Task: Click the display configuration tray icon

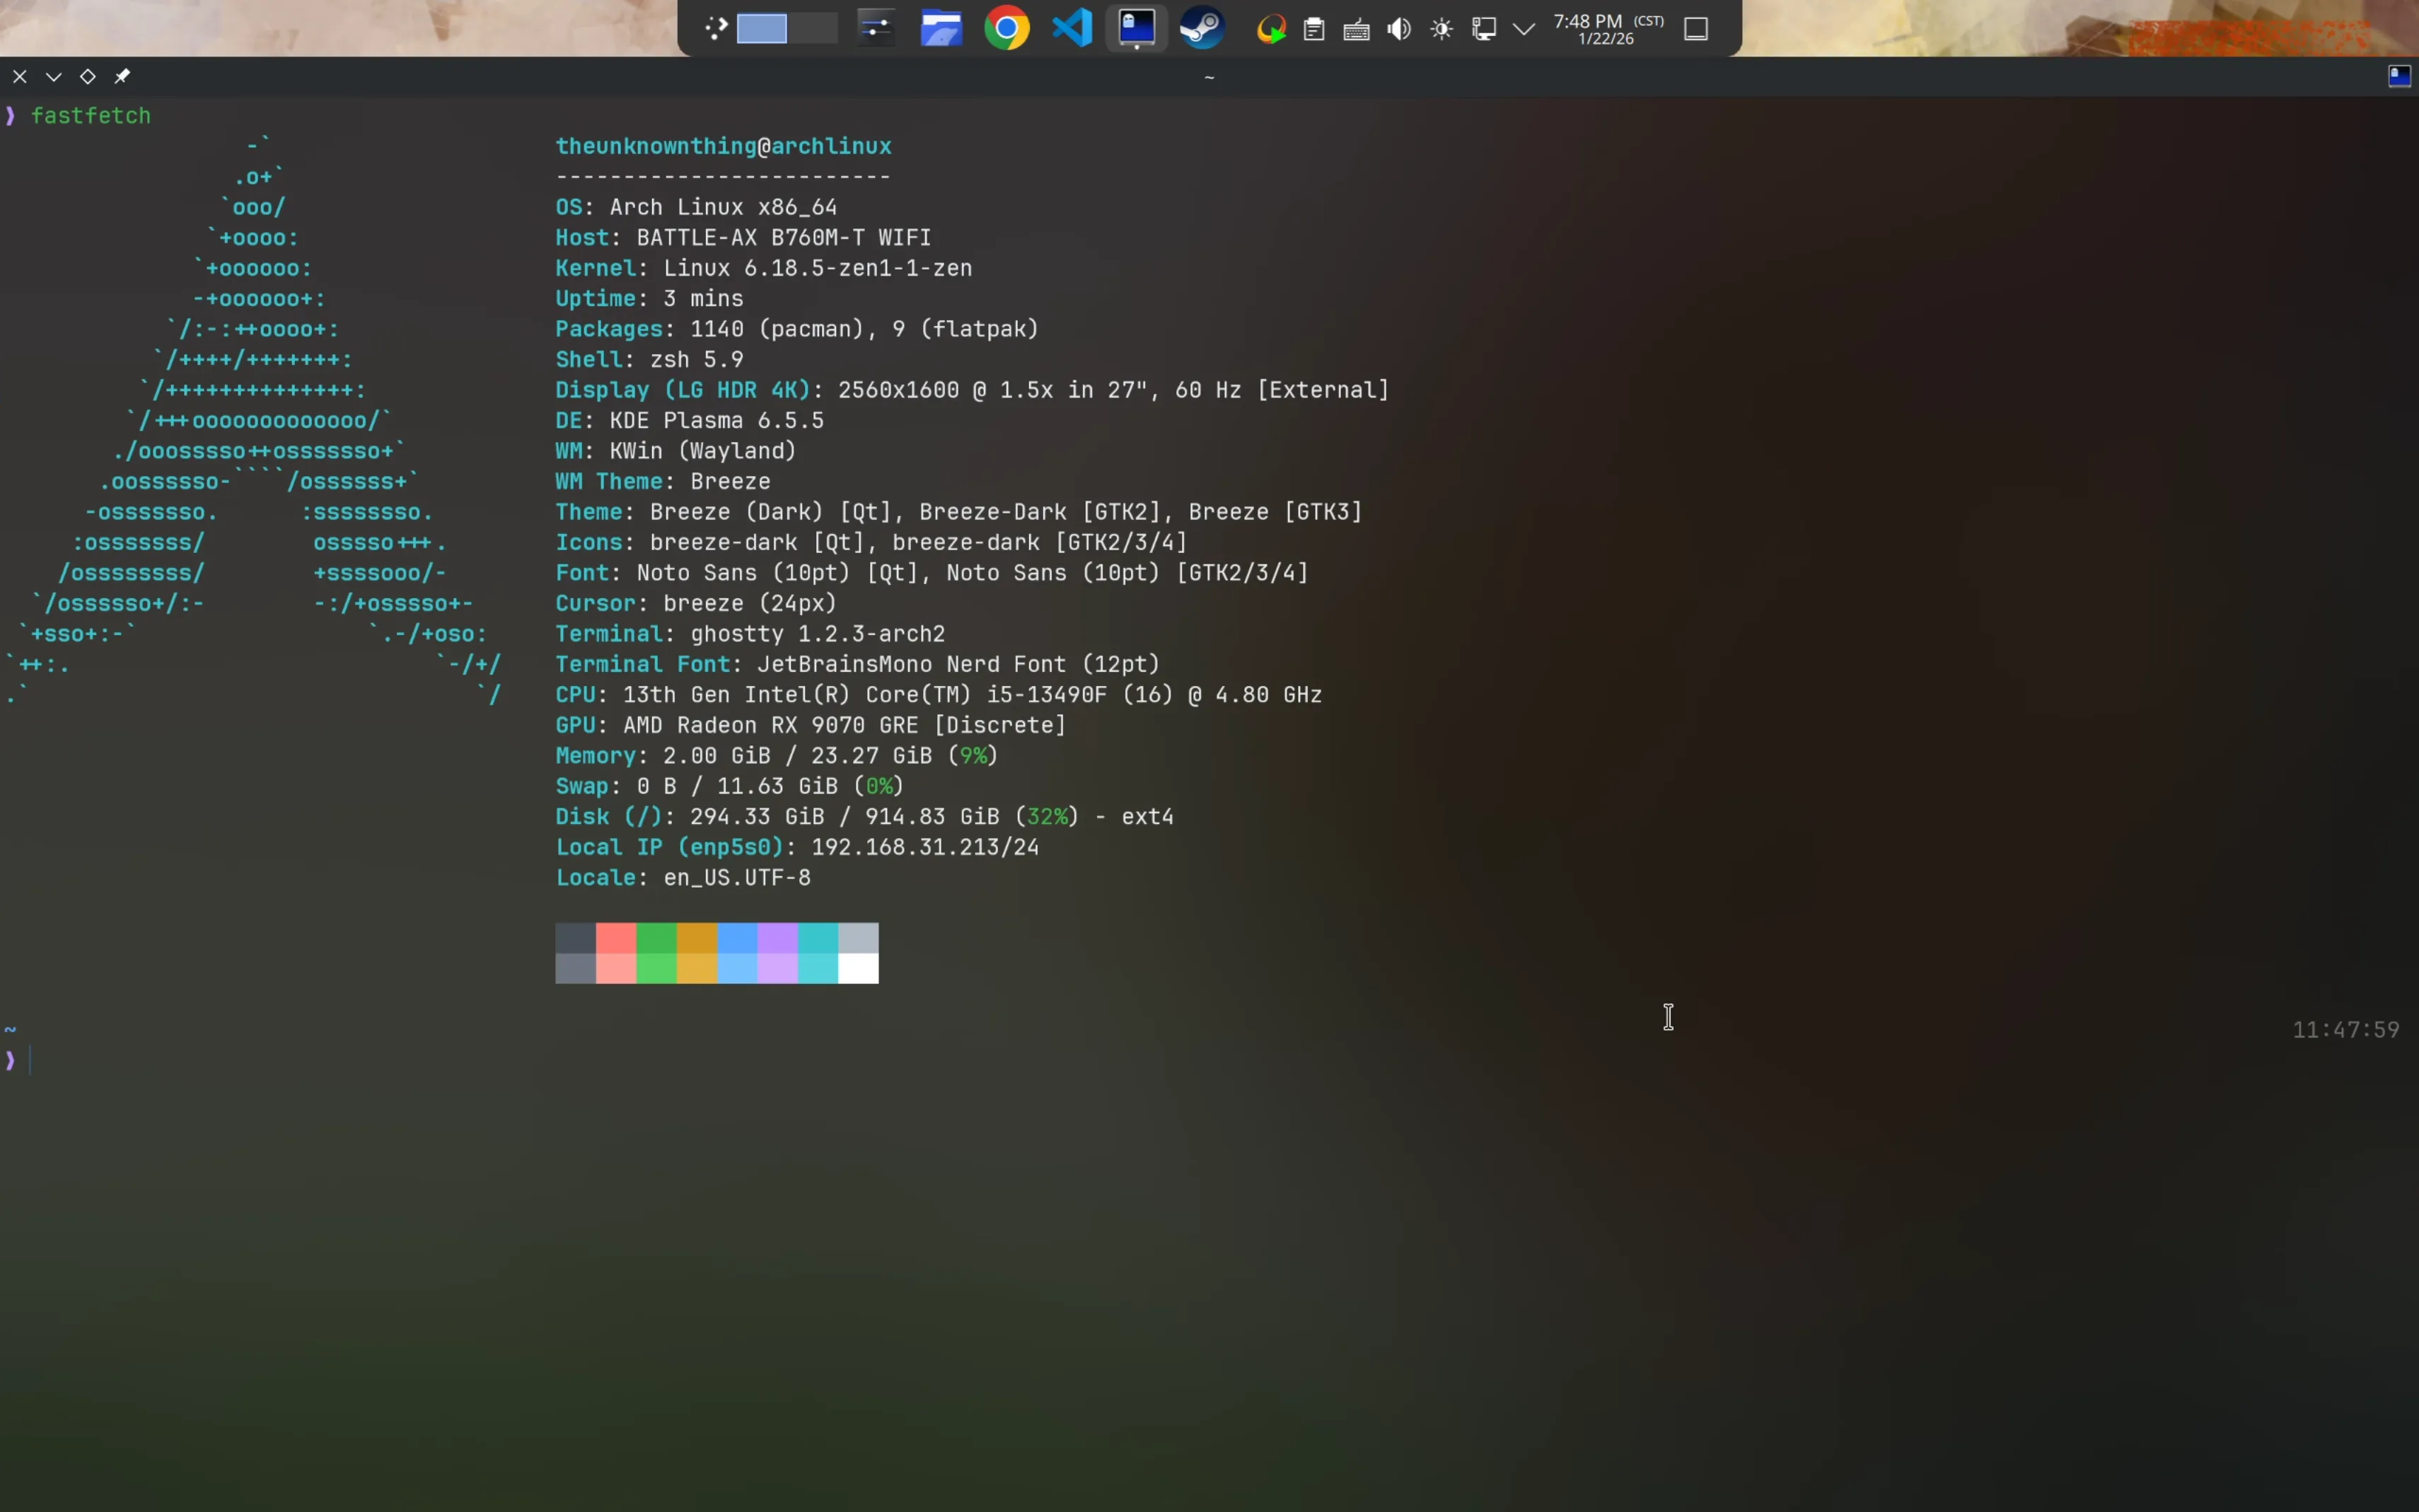Action: 1483,28
